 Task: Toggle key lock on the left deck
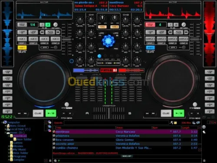[56, 25]
